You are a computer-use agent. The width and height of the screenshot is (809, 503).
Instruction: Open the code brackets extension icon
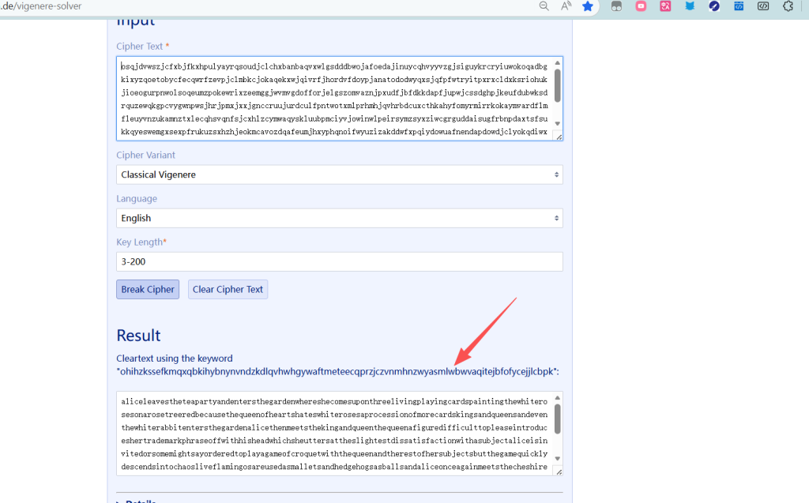point(763,6)
